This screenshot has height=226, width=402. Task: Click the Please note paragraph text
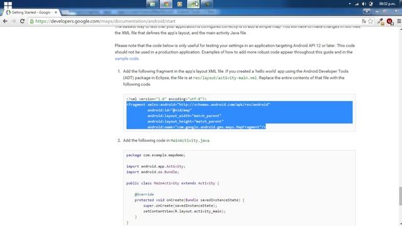234,52
